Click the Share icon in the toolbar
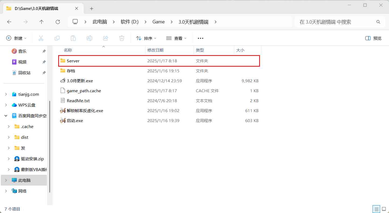Image resolution: width=389 pixels, height=213 pixels. point(105,38)
